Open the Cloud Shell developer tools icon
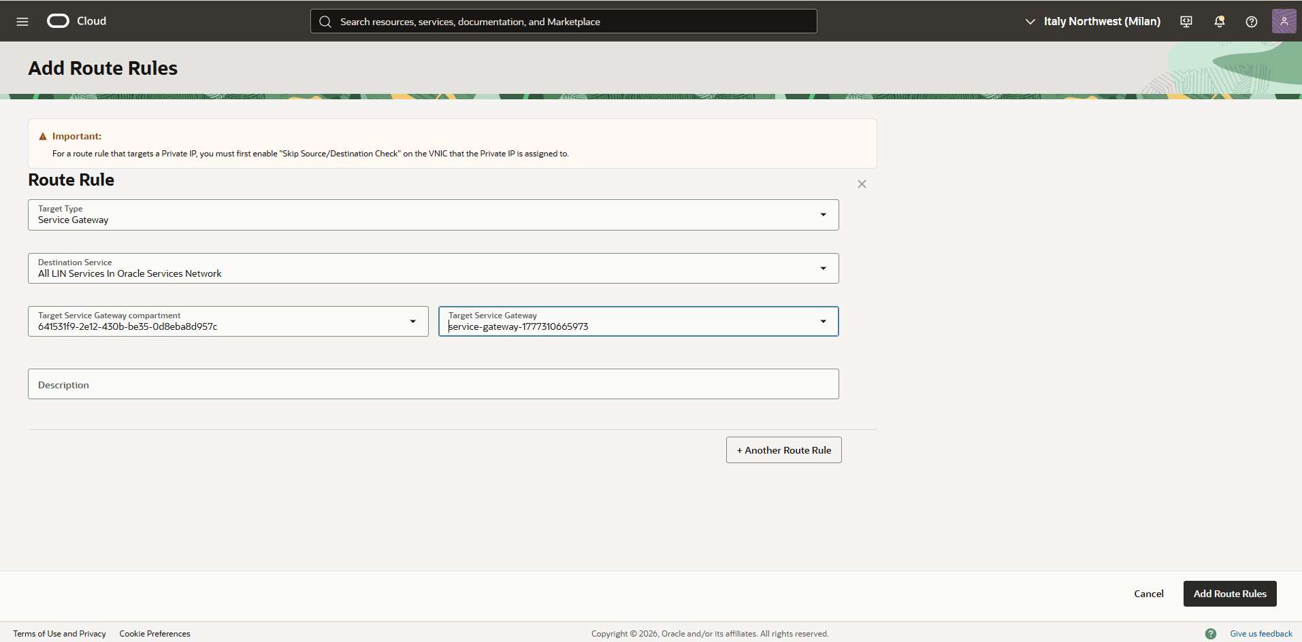The width and height of the screenshot is (1302, 642). [1186, 22]
